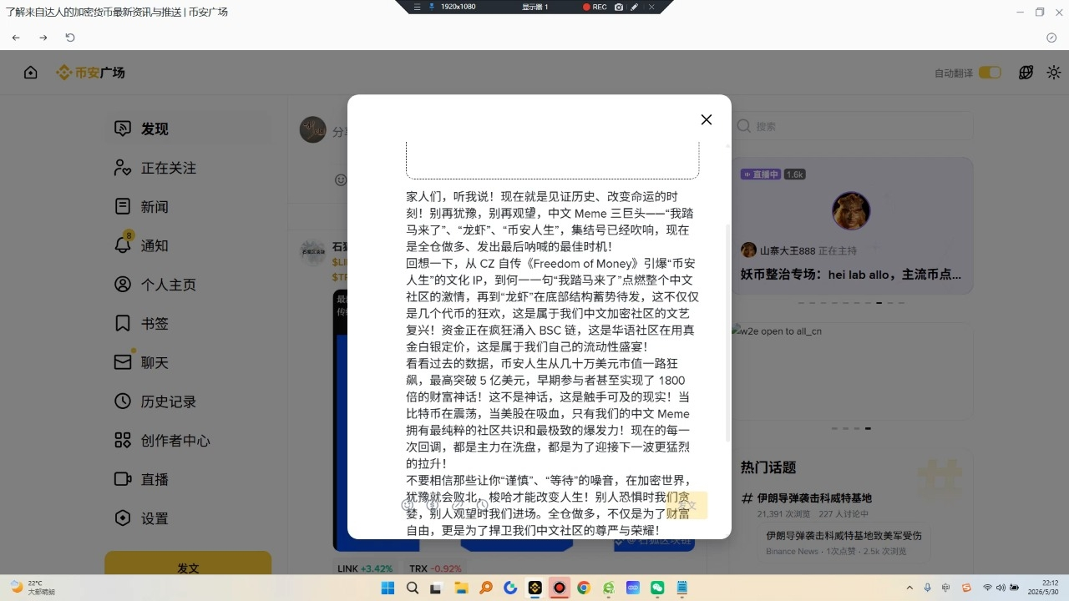Open 新闻 in the sidebar

(189, 206)
